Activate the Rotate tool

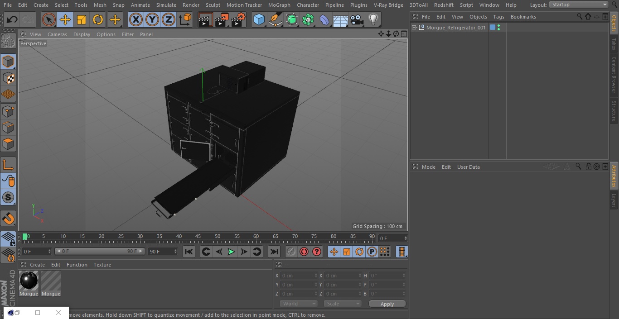(98, 20)
